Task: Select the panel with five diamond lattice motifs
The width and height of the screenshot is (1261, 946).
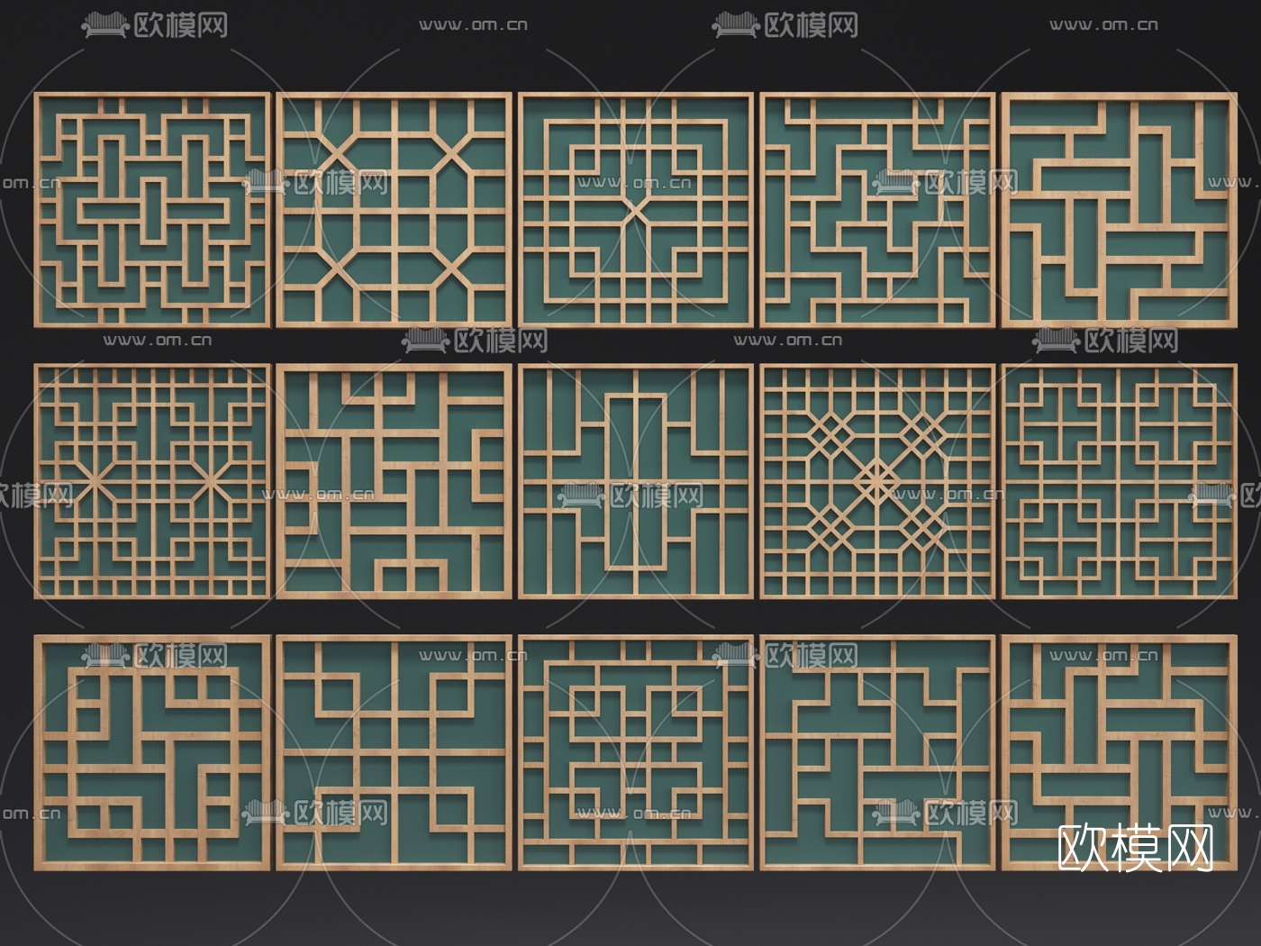Action: pyautogui.click(x=878, y=481)
